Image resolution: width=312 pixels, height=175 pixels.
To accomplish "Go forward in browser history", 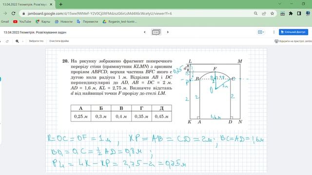I will [5, 14].
